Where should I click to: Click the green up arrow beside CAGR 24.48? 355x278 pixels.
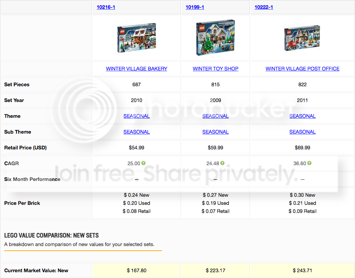[x=222, y=163]
